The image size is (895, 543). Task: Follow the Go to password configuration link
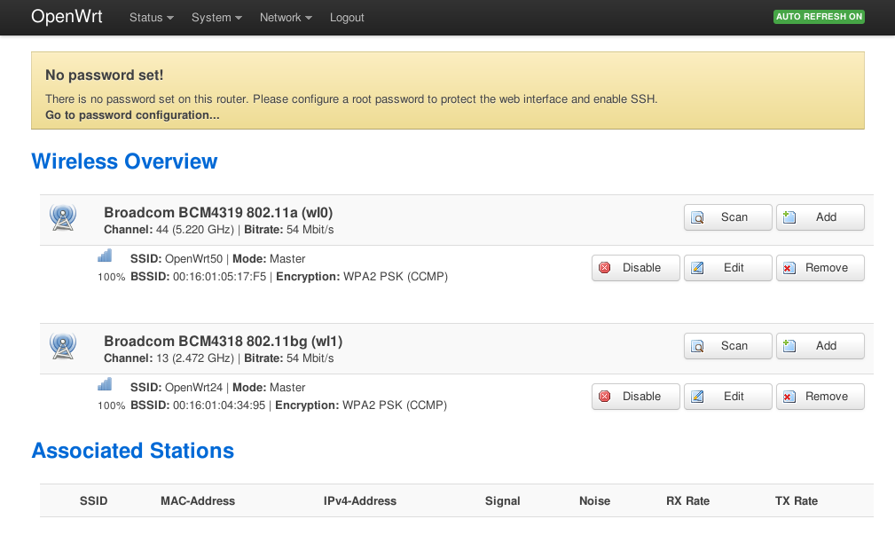[x=132, y=114]
